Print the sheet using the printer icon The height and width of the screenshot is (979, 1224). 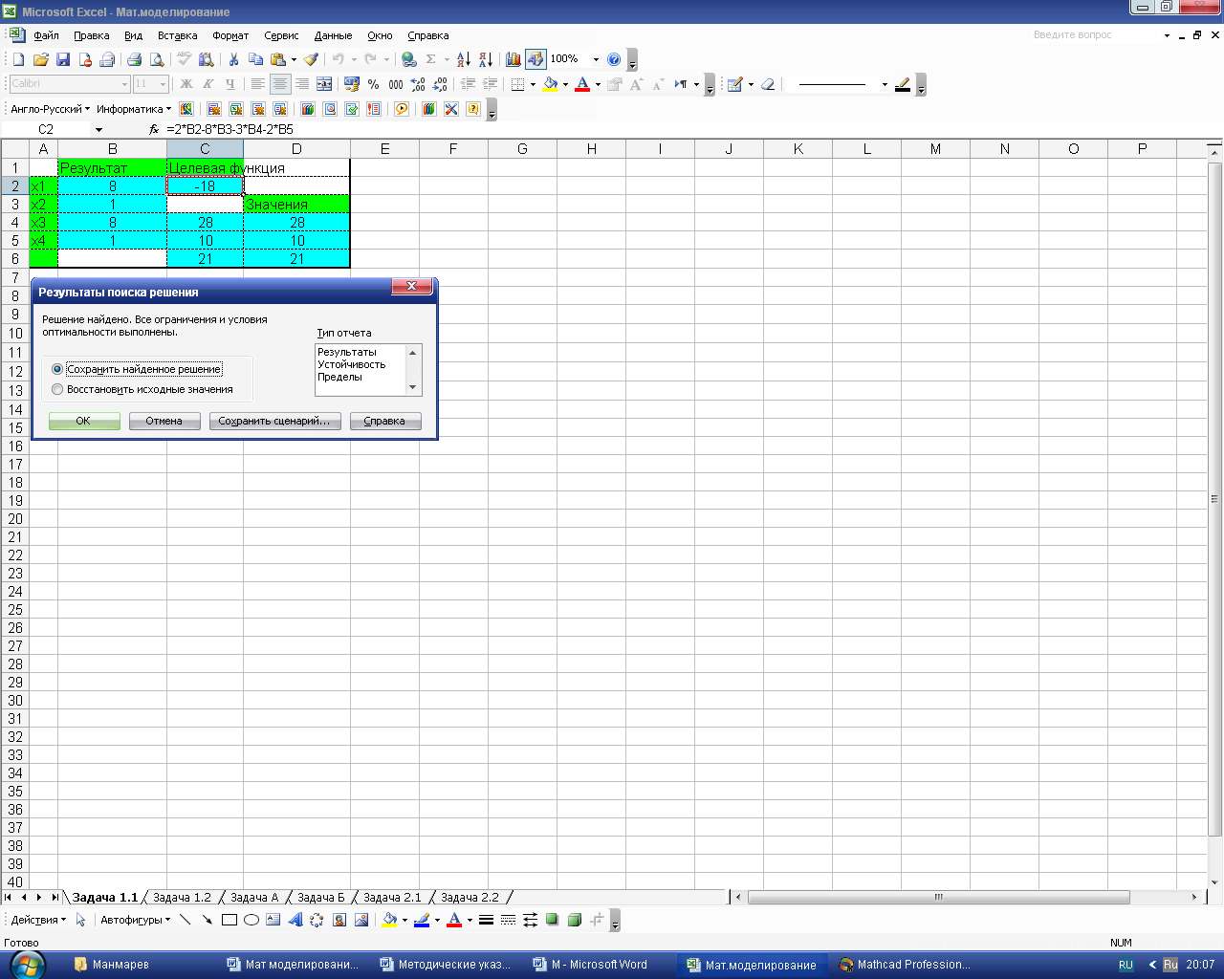click(134, 59)
